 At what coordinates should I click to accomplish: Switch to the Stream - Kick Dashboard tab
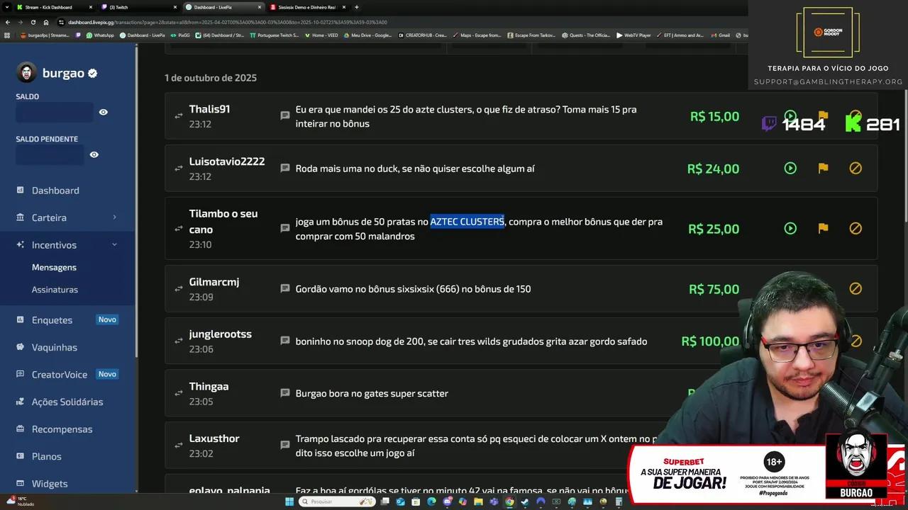[55, 7]
